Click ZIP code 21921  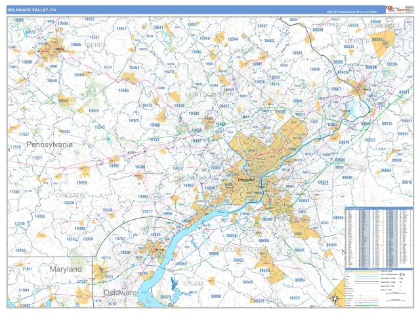pos(83,282)
